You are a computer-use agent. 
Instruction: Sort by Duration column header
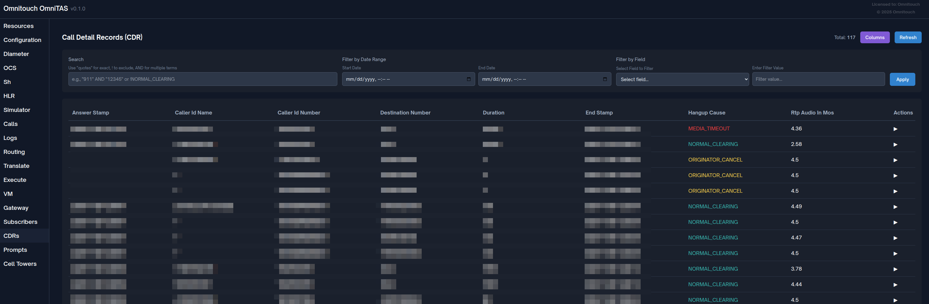pyautogui.click(x=493, y=113)
